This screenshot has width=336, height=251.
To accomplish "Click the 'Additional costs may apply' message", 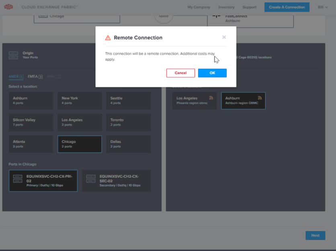I will (x=160, y=56).
